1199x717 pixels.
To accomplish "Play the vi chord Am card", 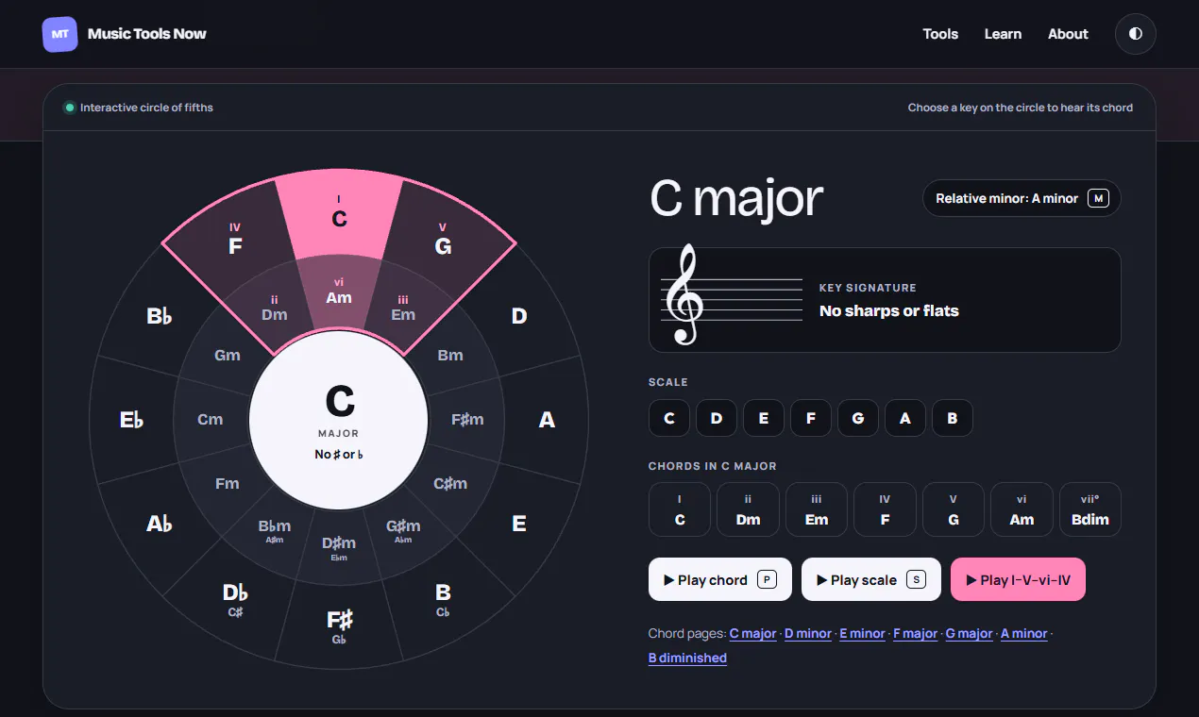I will pos(1022,509).
